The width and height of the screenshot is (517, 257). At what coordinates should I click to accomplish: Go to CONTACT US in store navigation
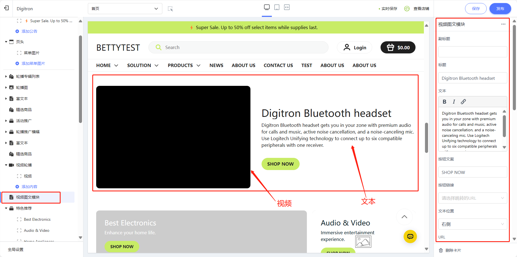pos(278,65)
